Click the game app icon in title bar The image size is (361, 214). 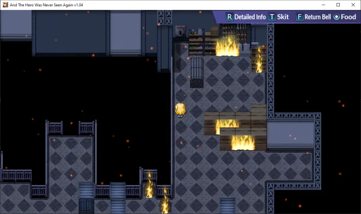(5, 5)
